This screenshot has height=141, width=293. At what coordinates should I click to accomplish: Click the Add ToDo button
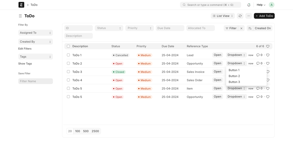264,16
